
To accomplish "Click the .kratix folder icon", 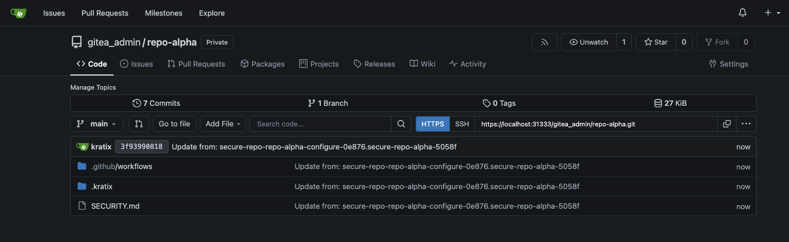I will 82,186.
